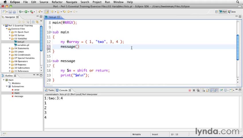The height and width of the screenshot is (138, 243).
Task: Toggle Link with Editor in Navigator
Action: 37,22
